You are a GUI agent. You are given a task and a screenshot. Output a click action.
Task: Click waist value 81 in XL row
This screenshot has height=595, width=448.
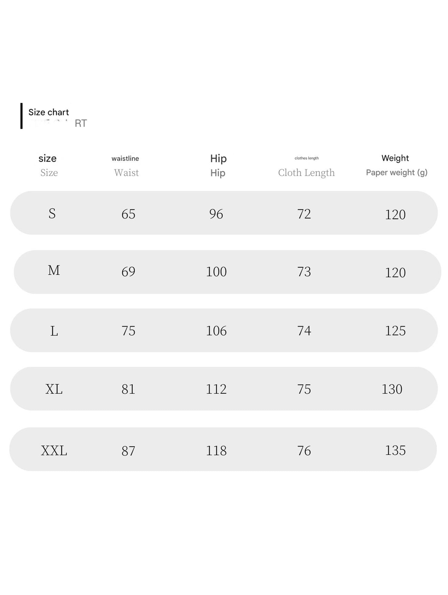click(x=128, y=389)
